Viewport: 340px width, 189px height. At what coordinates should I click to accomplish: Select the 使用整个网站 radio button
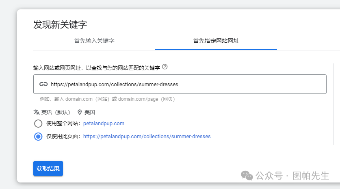(x=38, y=124)
